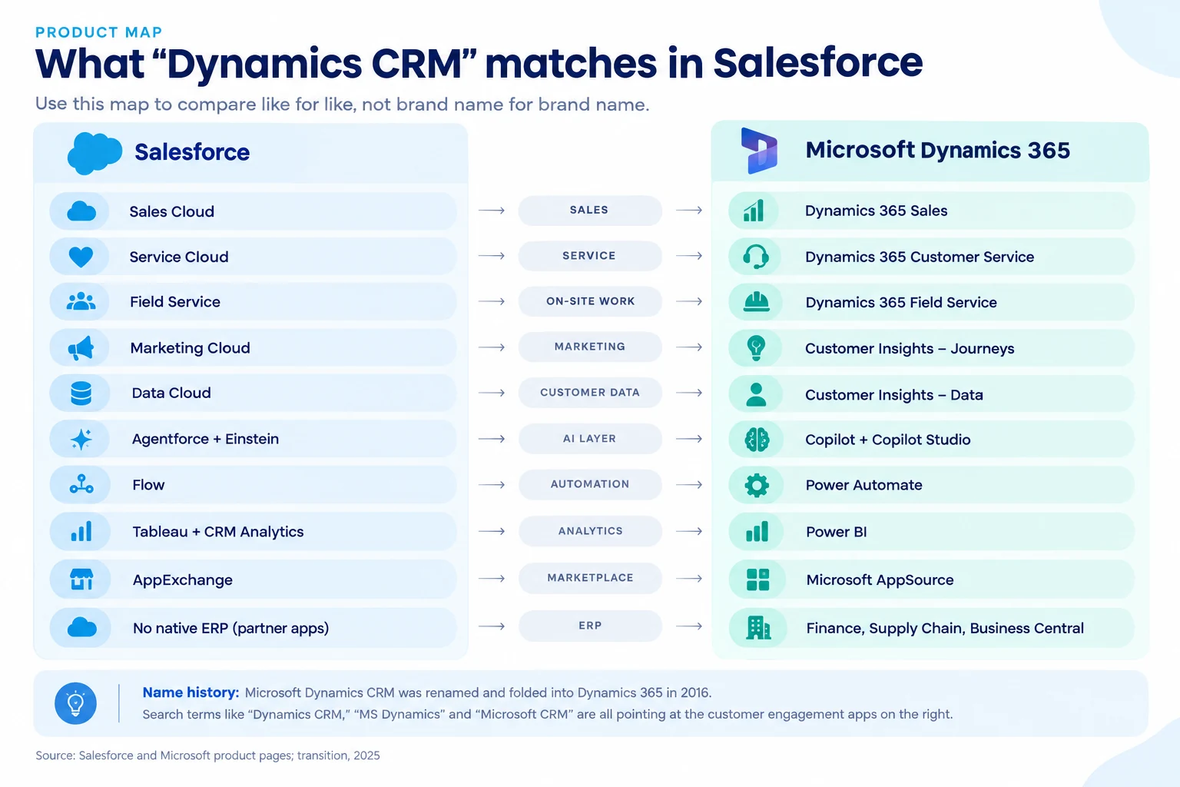
Task: Select the CUSTOMER DATA category pill
Action: coord(590,393)
